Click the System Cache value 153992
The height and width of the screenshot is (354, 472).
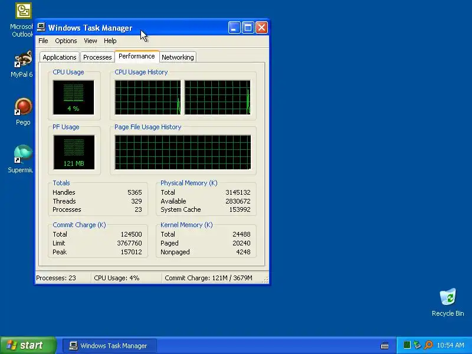coord(240,209)
